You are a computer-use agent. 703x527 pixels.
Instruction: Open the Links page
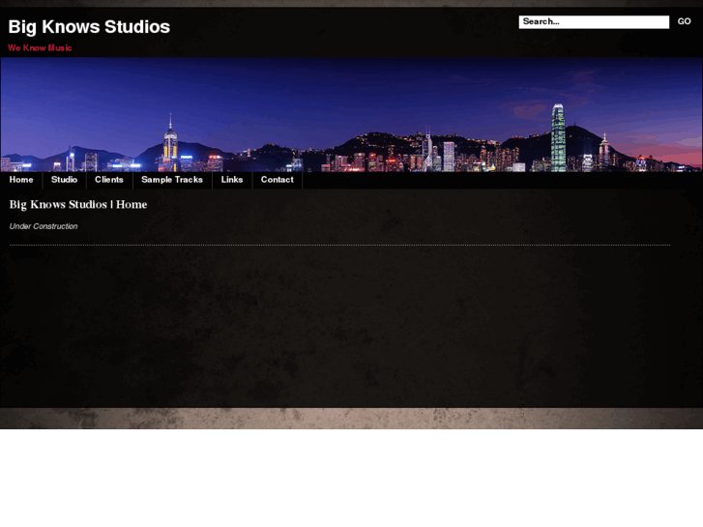232,180
